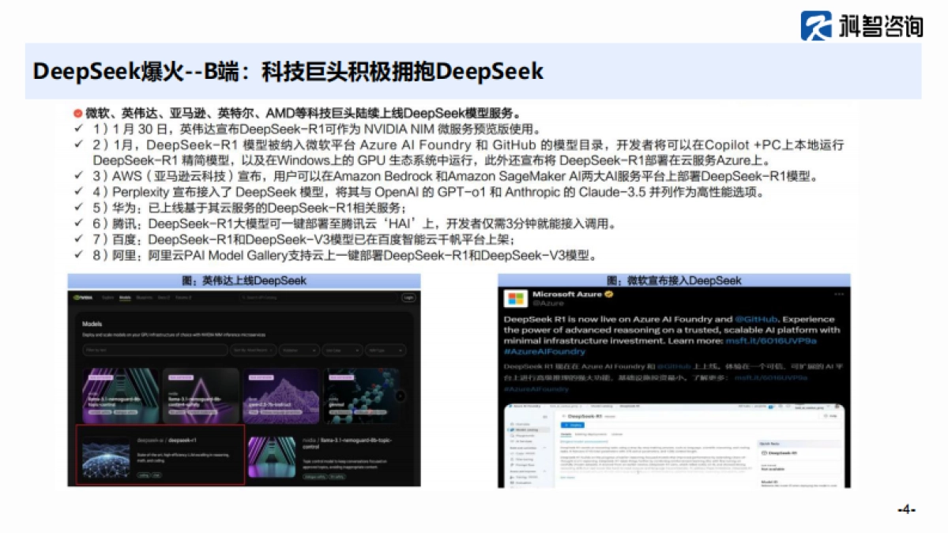Open the Sort By Most Recent dropdown
This screenshot has height=533, width=948.
[x=253, y=350]
